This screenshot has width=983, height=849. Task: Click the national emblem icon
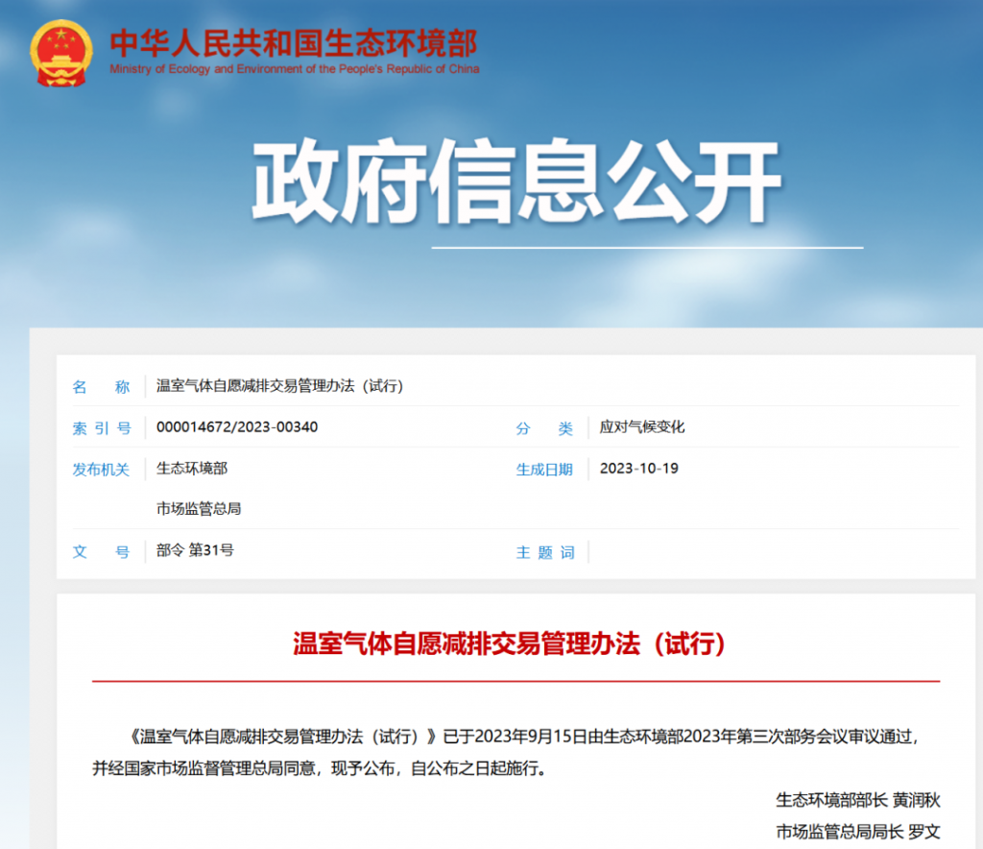61,53
